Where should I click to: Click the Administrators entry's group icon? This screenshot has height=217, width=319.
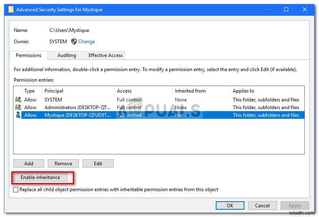18,107
